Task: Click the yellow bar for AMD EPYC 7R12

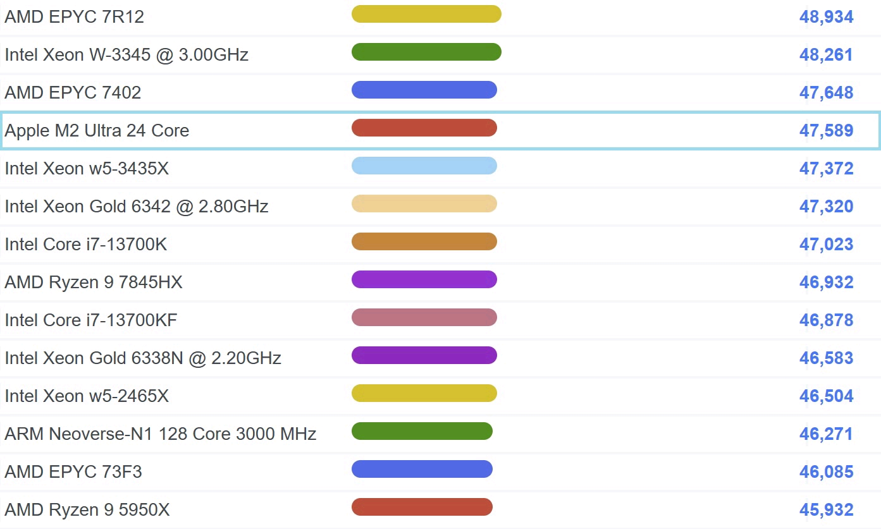Action: pyautogui.click(x=426, y=14)
